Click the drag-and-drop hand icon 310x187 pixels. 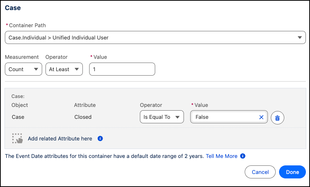click(x=17, y=139)
